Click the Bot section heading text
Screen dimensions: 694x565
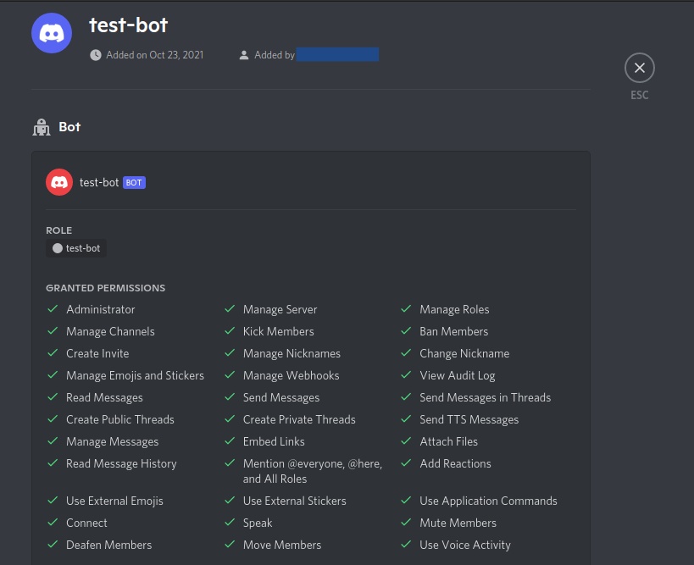(69, 127)
